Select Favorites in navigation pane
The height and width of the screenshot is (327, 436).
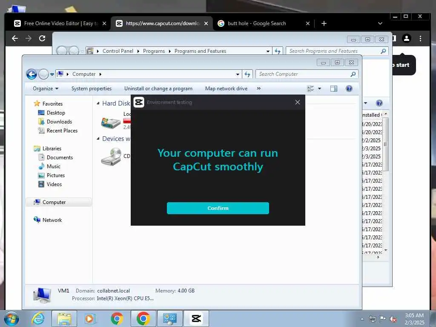pyautogui.click(x=52, y=104)
